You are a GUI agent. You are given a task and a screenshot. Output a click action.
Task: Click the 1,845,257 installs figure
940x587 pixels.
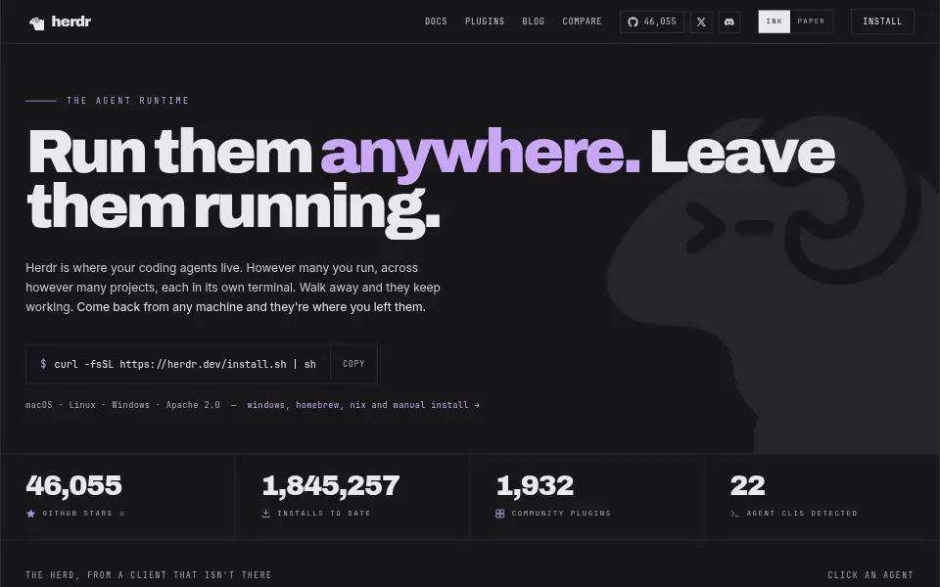point(331,486)
